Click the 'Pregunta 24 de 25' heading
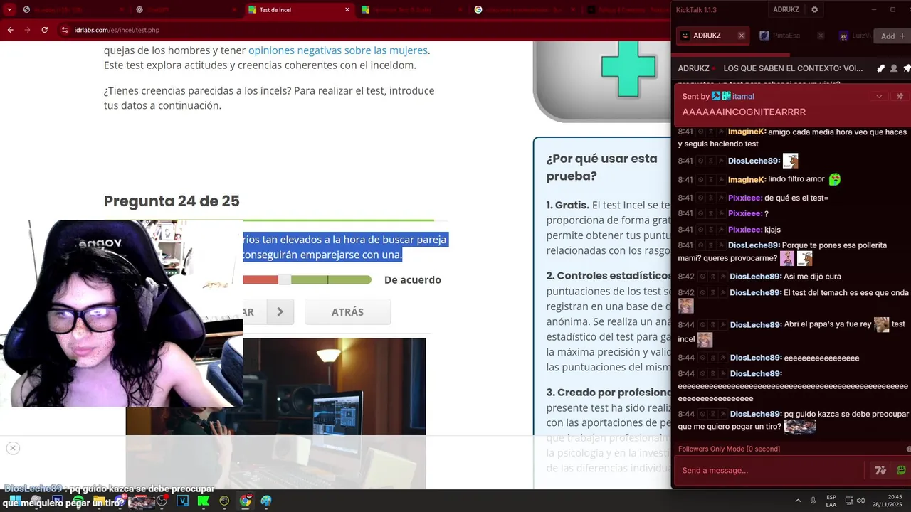This screenshot has height=512, width=911. (172, 201)
